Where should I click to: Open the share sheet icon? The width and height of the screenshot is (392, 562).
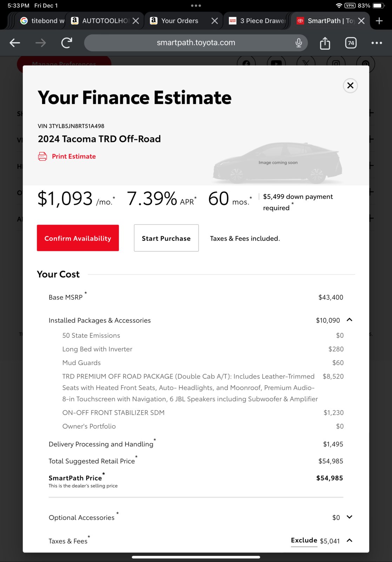pos(325,43)
